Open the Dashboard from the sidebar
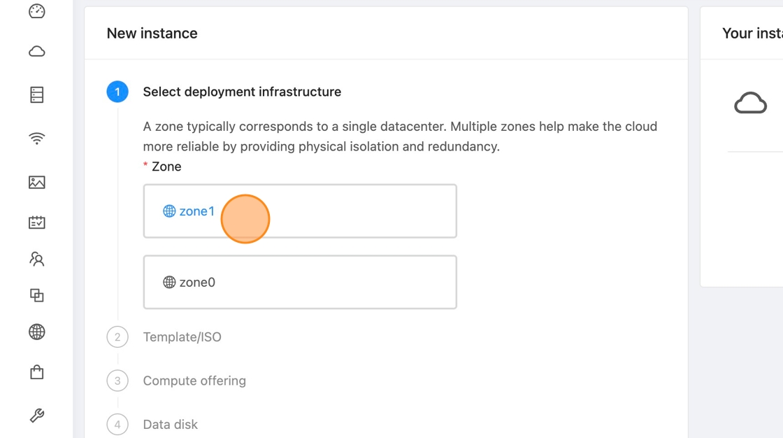 point(37,11)
